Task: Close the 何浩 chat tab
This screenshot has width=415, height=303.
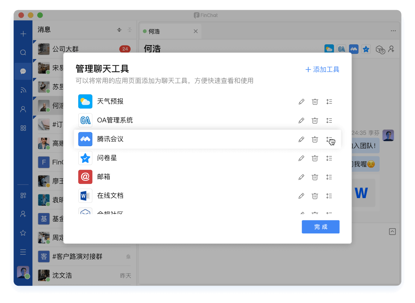Action: click(x=196, y=32)
